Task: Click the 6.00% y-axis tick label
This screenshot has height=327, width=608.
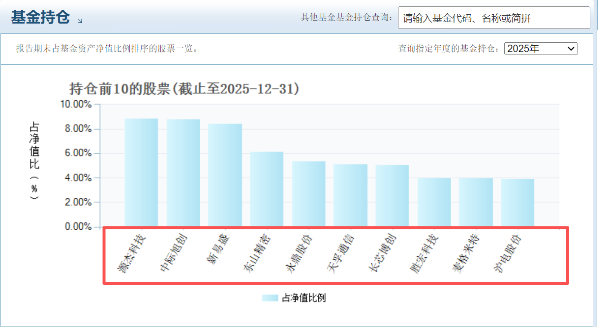Action: pyautogui.click(x=78, y=153)
